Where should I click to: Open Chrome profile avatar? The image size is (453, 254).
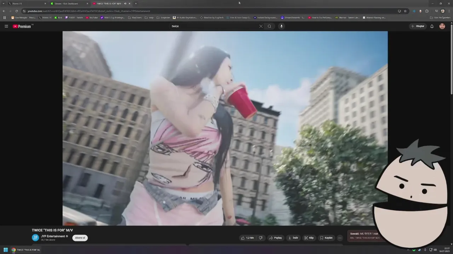click(x=443, y=11)
